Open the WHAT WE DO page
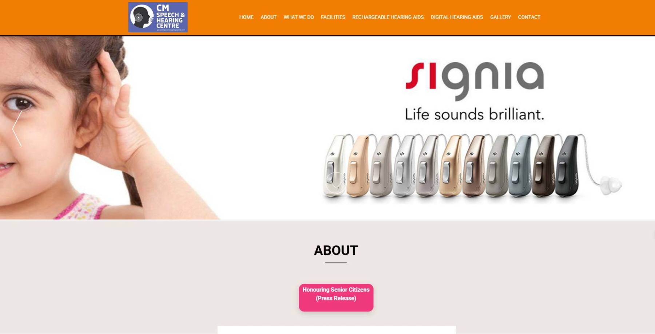Image resolution: width=655 pixels, height=334 pixels. click(299, 17)
